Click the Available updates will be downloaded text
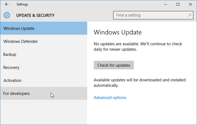 click(x=140, y=83)
